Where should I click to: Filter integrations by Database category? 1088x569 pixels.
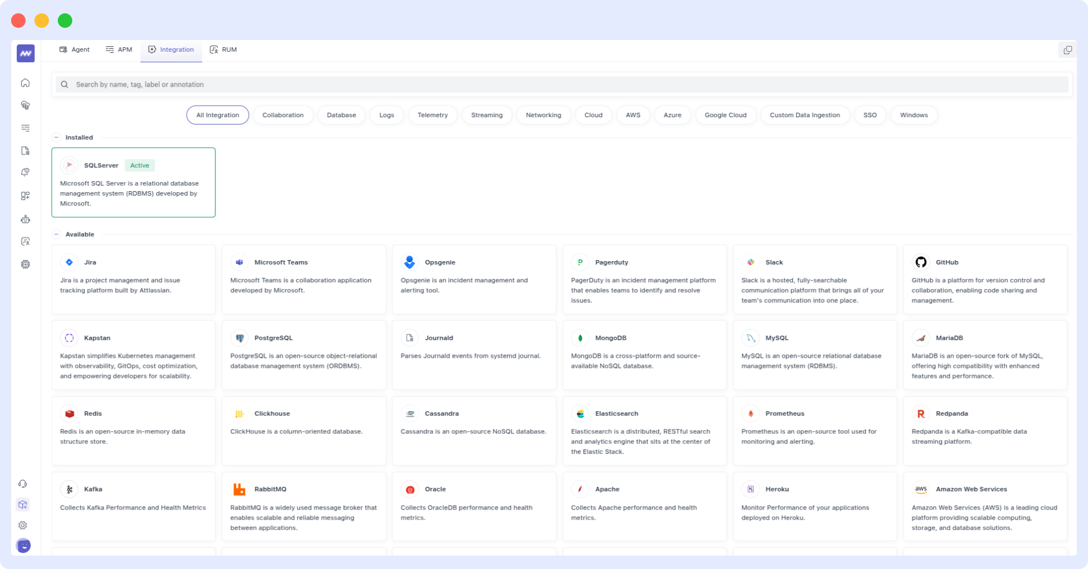[341, 115]
